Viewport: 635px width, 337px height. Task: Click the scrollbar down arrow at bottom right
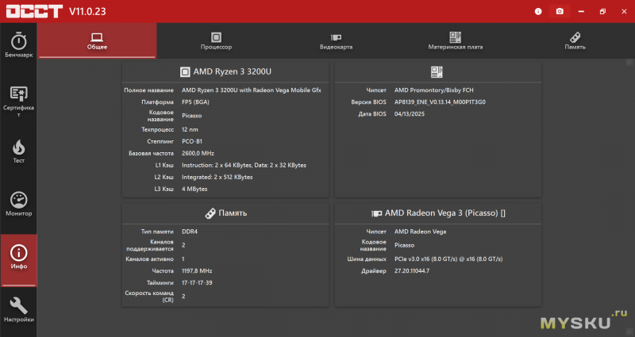[x=629, y=331]
